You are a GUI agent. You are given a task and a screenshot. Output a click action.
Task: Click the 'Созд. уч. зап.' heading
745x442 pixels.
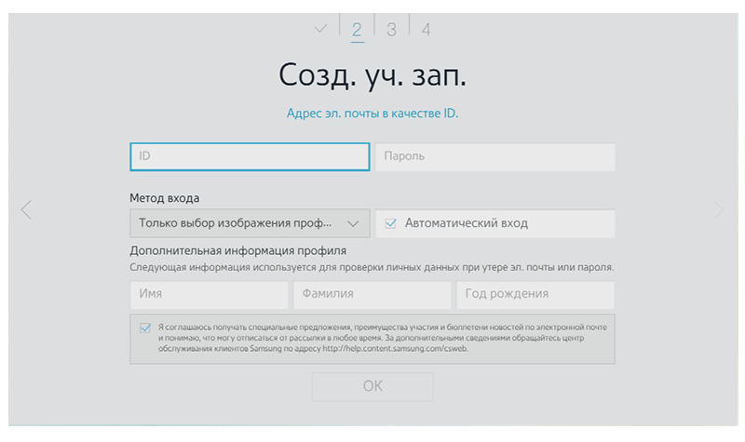tap(372, 74)
